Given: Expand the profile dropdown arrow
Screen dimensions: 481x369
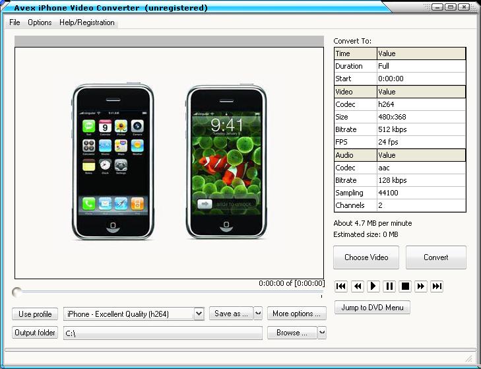Looking at the screenshot, I should click(199, 314).
